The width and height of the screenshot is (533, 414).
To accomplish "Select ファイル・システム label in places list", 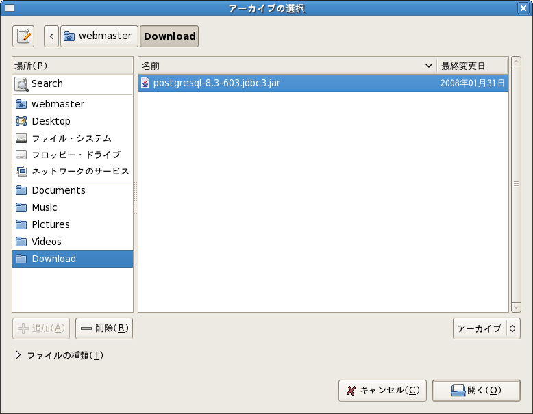I will (x=72, y=138).
